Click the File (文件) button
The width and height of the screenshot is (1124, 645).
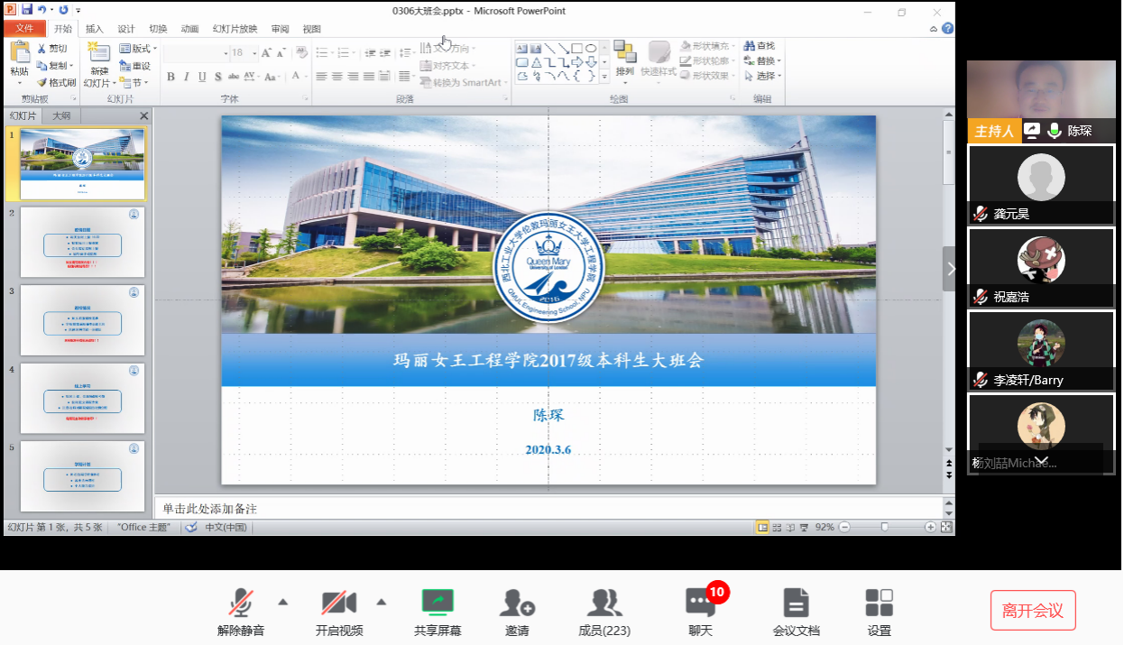pyautogui.click(x=23, y=29)
